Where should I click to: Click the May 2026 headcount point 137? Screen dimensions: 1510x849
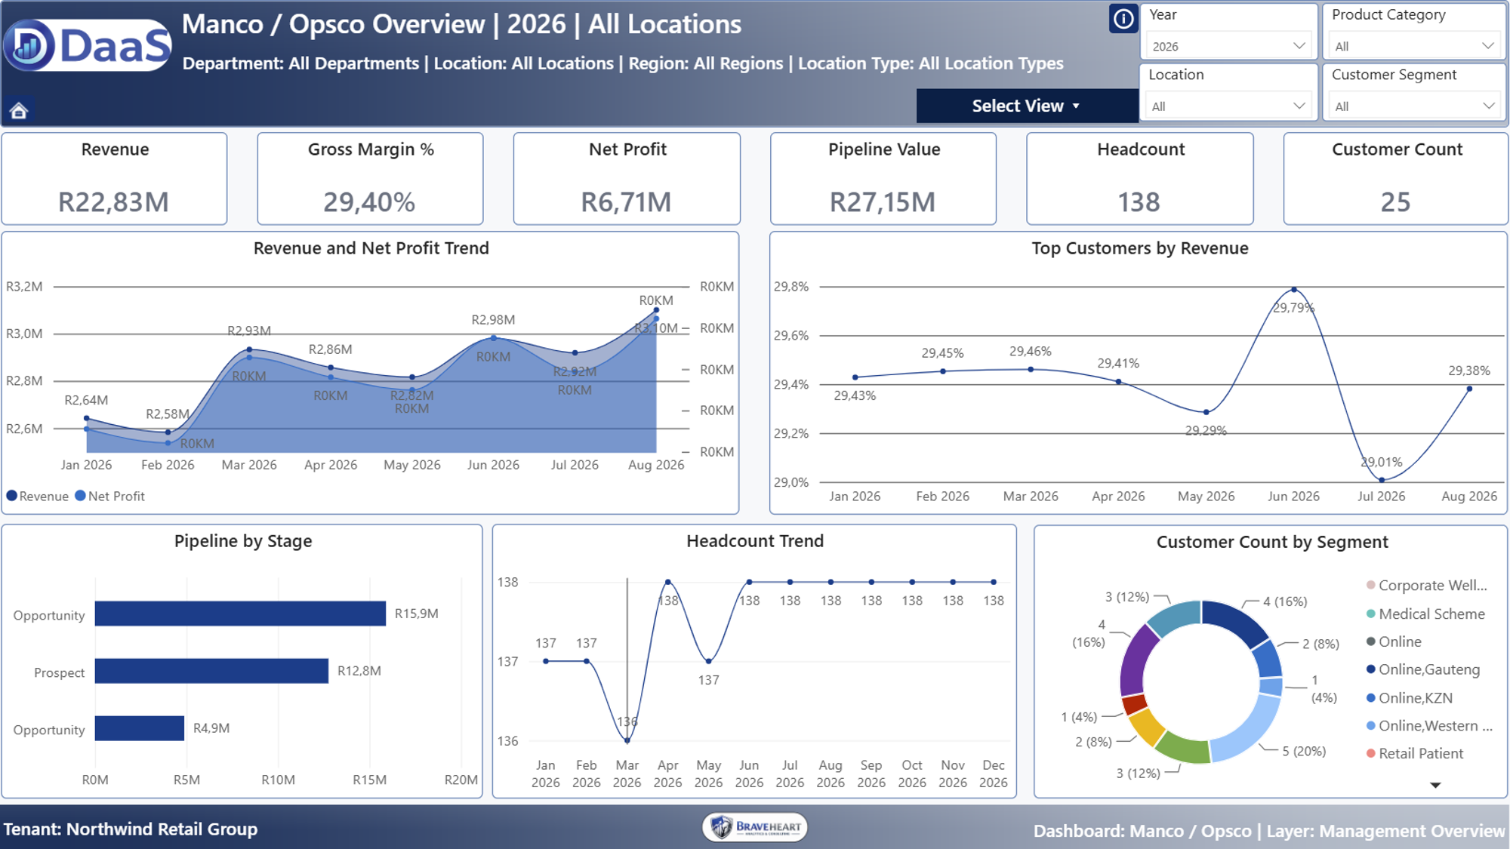(x=708, y=661)
